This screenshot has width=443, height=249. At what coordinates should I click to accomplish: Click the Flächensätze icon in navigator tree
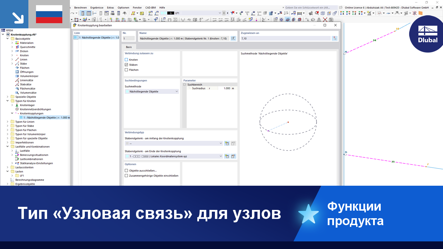coord(17,89)
